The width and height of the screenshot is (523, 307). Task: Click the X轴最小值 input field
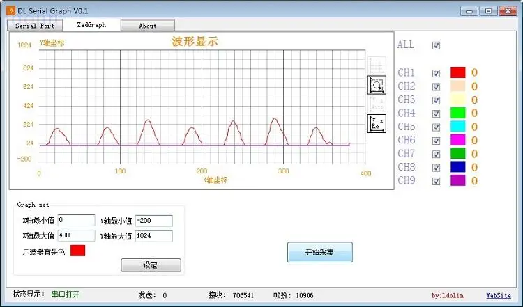[77, 220]
